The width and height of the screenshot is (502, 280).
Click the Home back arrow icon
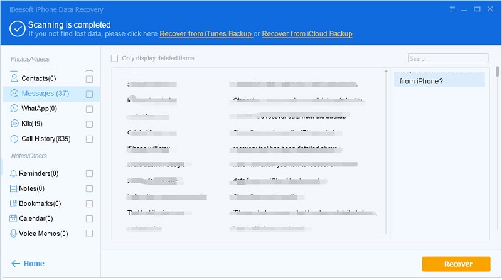tap(16, 263)
